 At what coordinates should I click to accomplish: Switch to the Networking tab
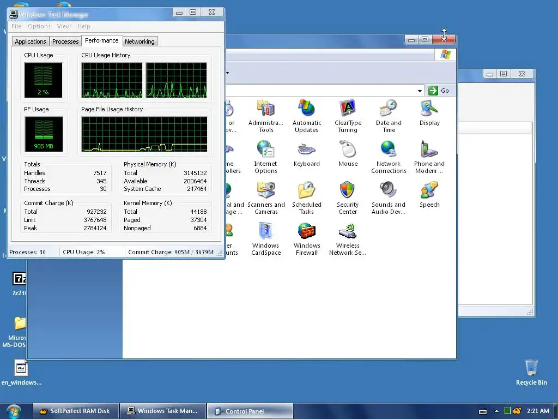140,41
